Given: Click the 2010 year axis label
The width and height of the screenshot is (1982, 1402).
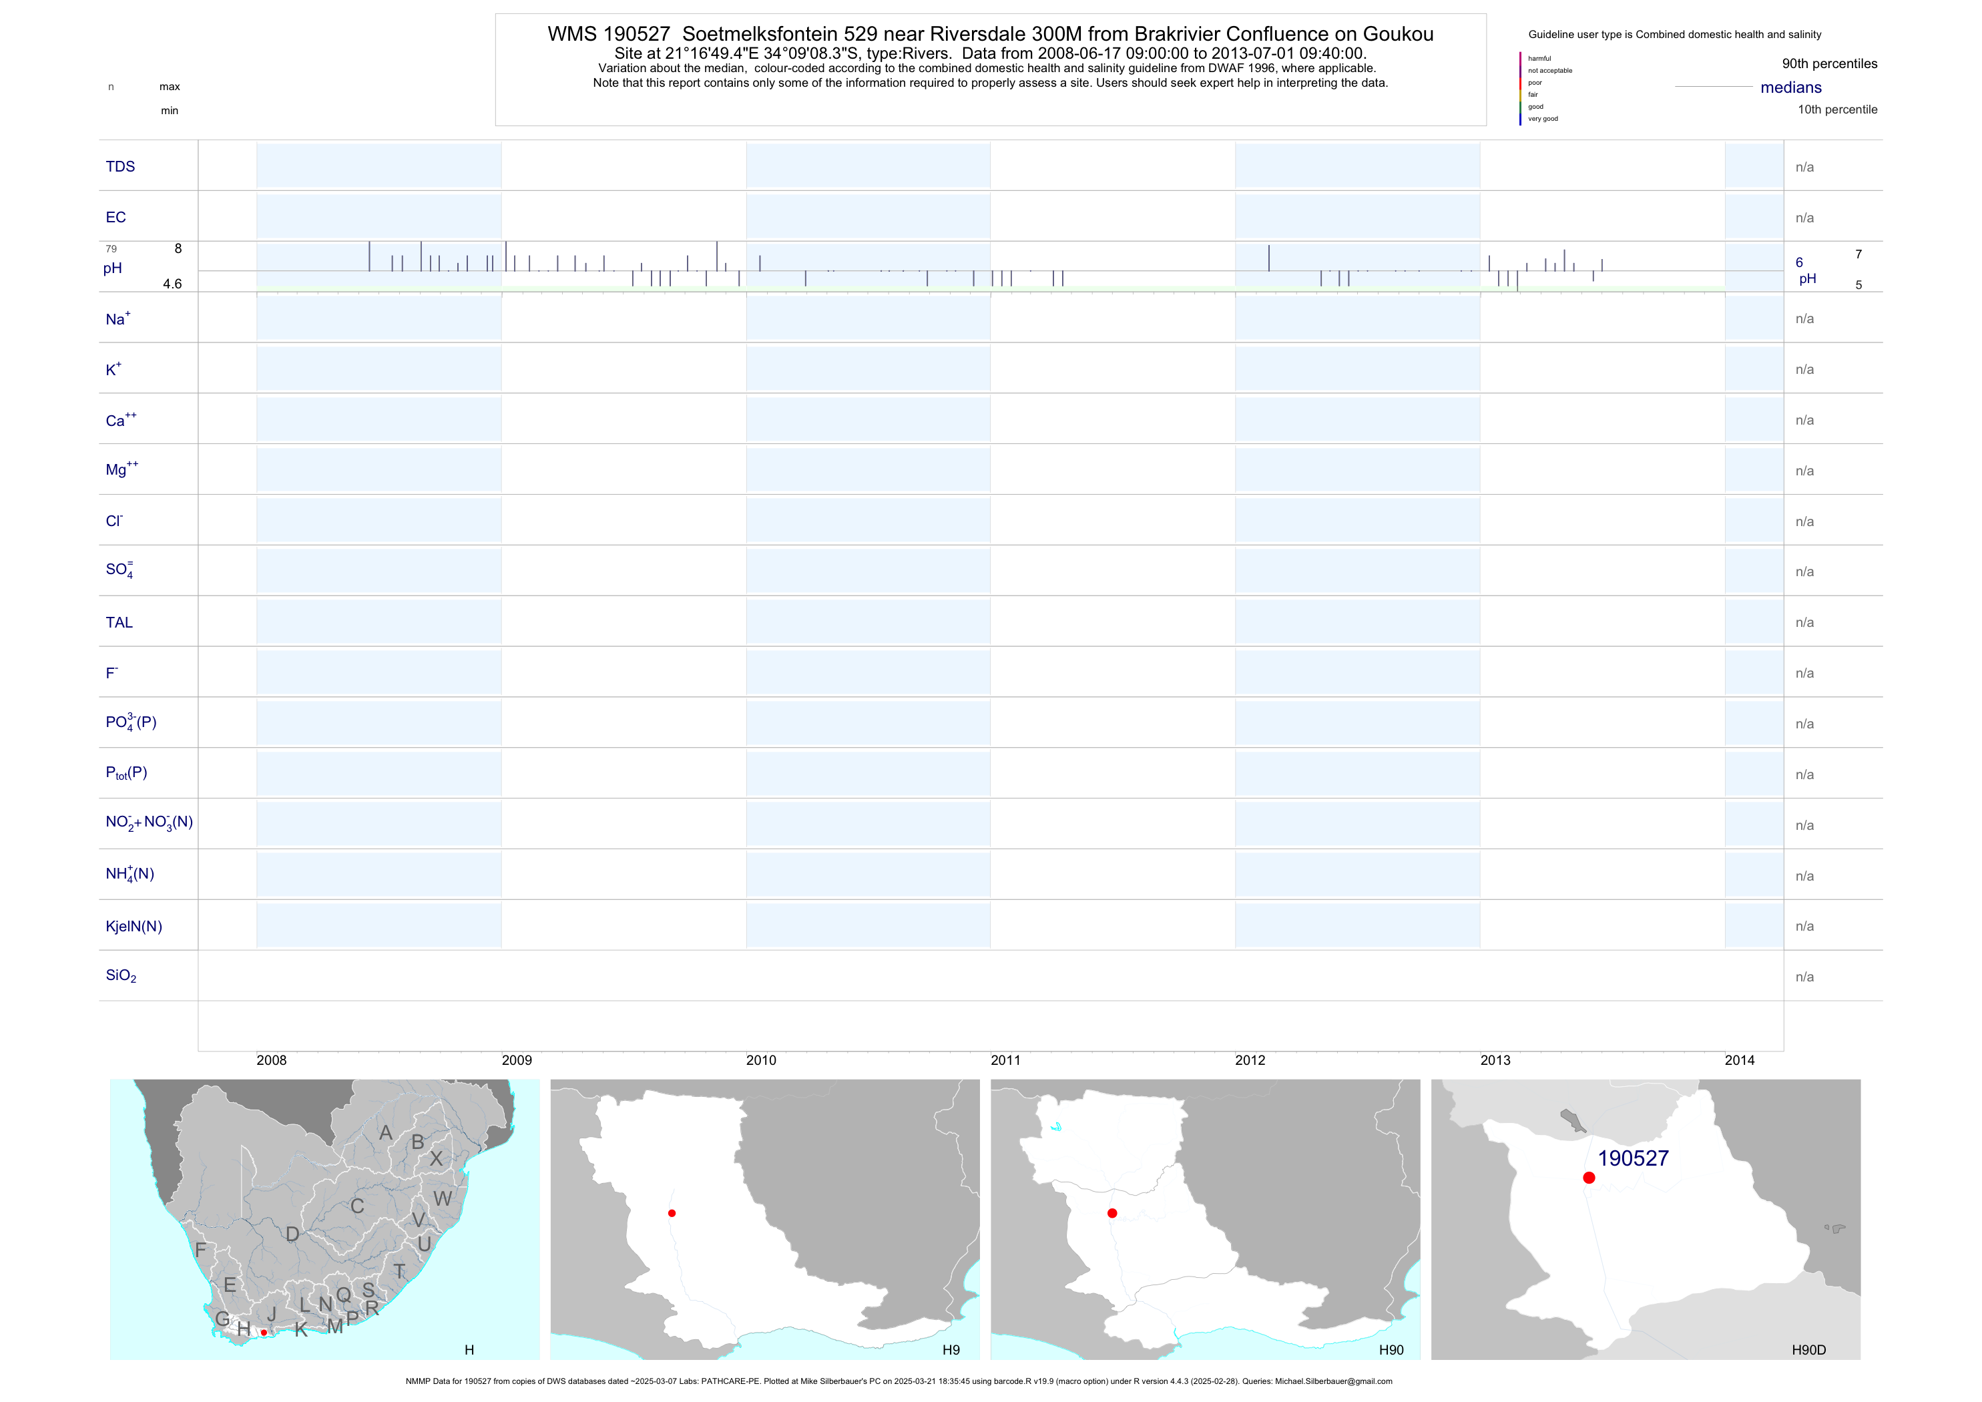Looking at the screenshot, I should click(x=760, y=1060).
